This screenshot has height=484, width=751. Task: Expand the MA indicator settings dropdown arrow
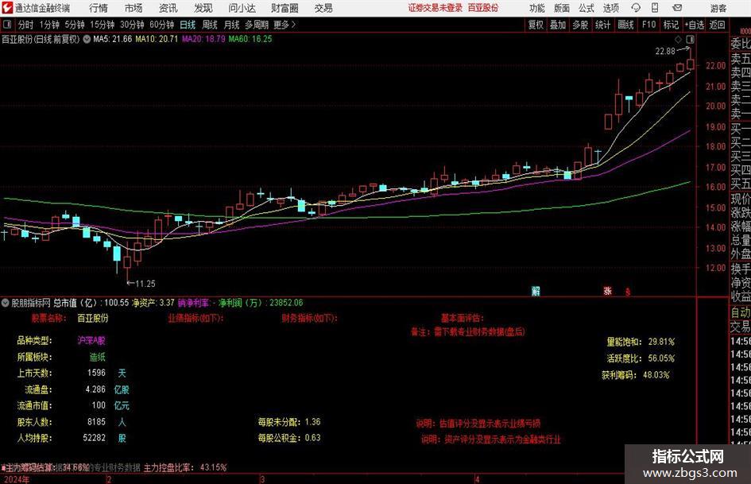(x=87, y=39)
